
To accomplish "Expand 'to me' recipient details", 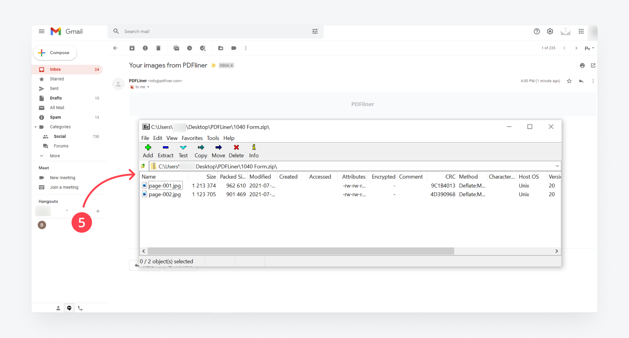I will pyautogui.click(x=148, y=87).
